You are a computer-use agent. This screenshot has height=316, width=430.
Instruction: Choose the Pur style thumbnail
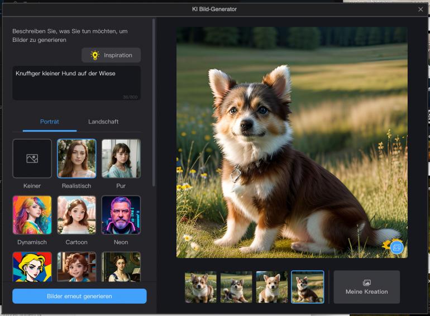pos(121,159)
